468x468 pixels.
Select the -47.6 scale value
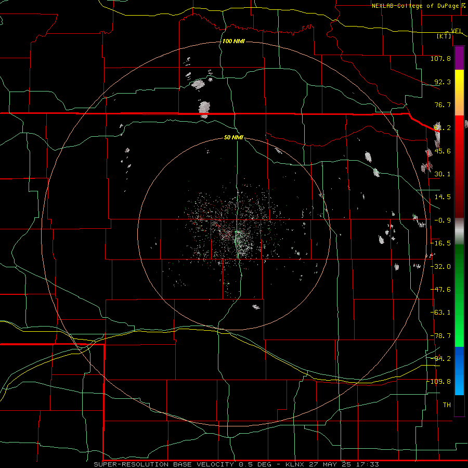tap(440, 290)
